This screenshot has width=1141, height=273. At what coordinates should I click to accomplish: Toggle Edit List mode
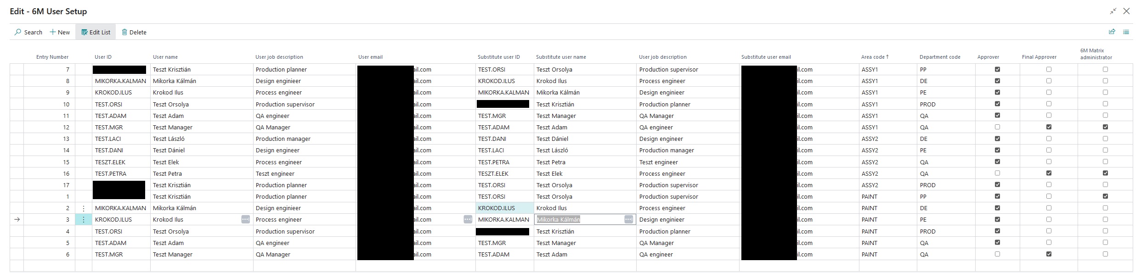coord(96,32)
